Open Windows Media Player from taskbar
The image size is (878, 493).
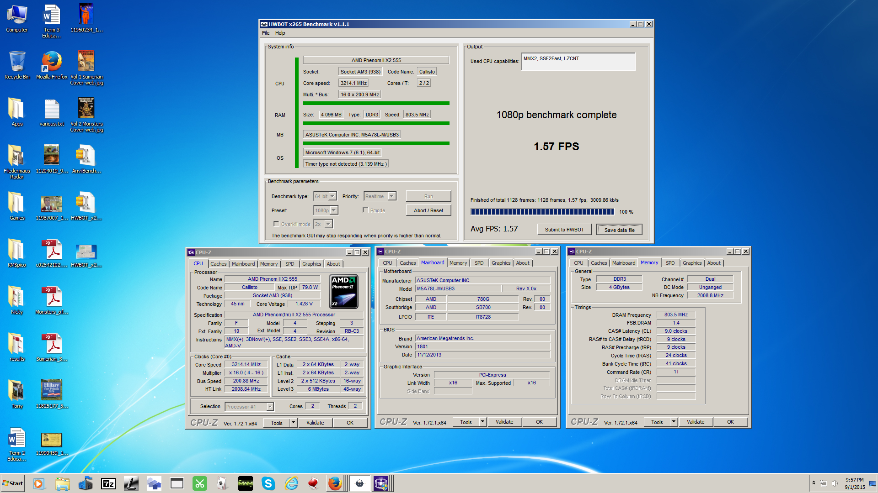pyautogui.click(x=39, y=483)
